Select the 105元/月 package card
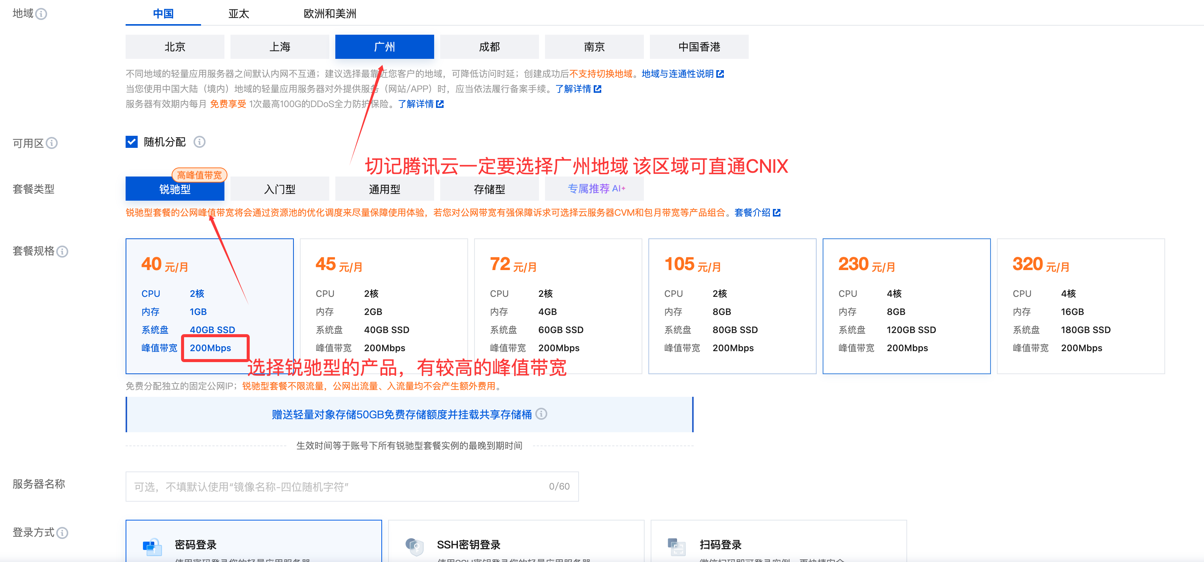The height and width of the screenshot is (562, 1204). [733, 306]
